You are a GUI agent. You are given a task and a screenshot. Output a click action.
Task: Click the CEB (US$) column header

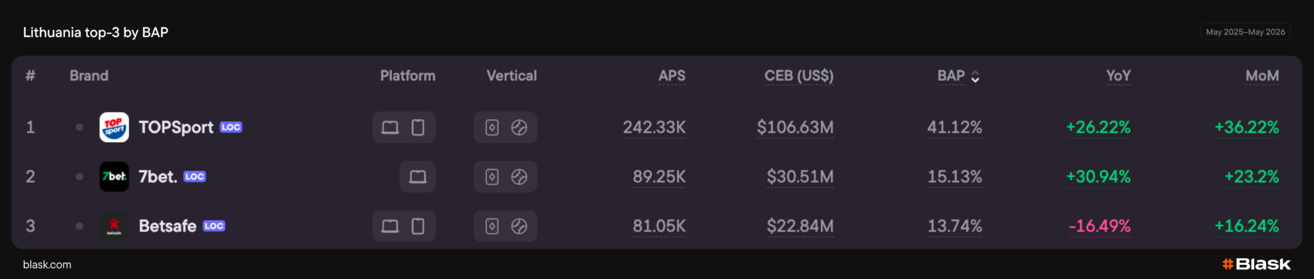tap(799, 76)
